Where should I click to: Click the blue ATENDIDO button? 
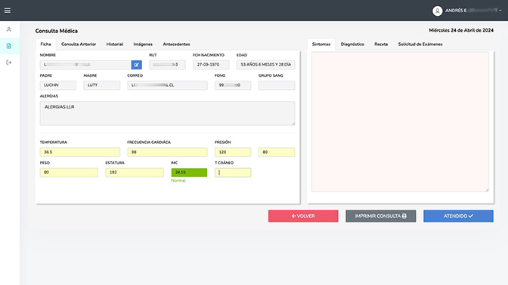458,216
